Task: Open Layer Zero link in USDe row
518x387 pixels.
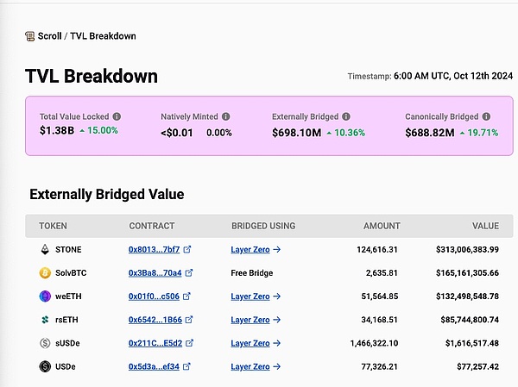Action: [250, 366]
